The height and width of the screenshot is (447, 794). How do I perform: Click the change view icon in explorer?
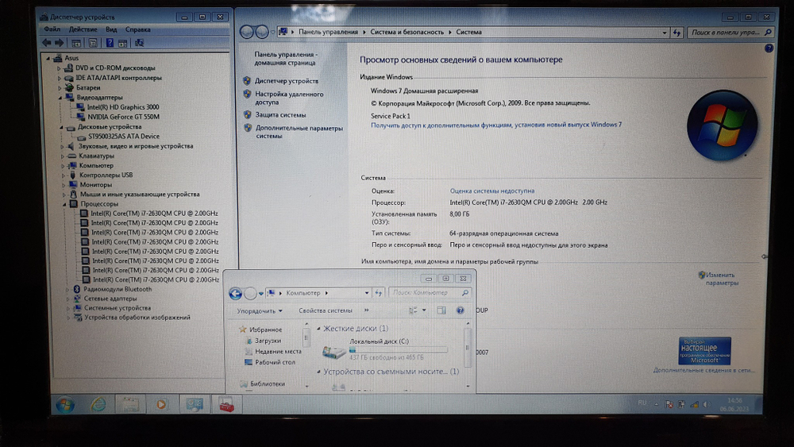pyautogui.click(x=414, y=310)
